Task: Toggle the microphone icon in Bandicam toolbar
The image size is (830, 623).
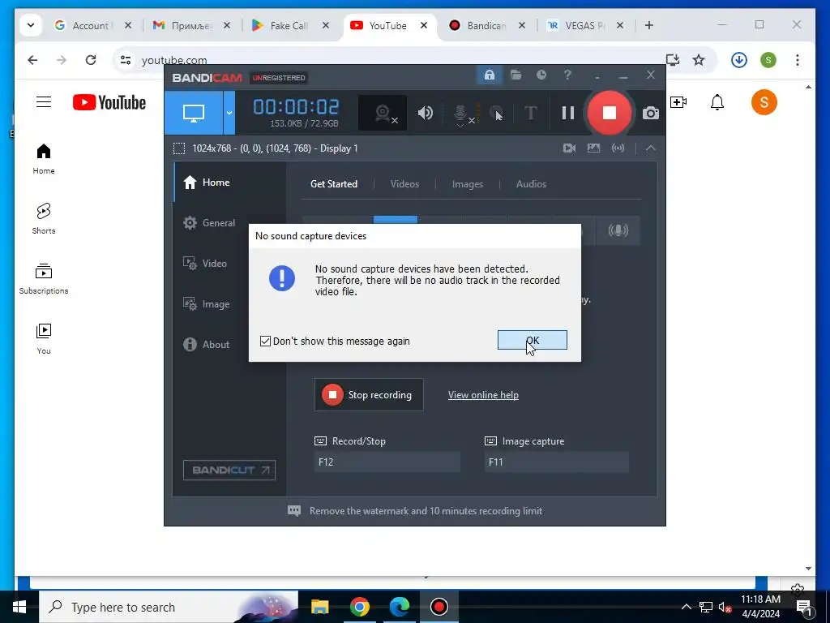Action: pyautogui.click(x=461, y=114)
